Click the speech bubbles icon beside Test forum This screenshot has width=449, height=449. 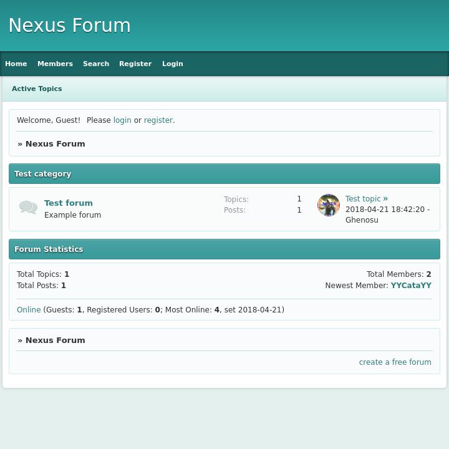(x=28, y=208)
